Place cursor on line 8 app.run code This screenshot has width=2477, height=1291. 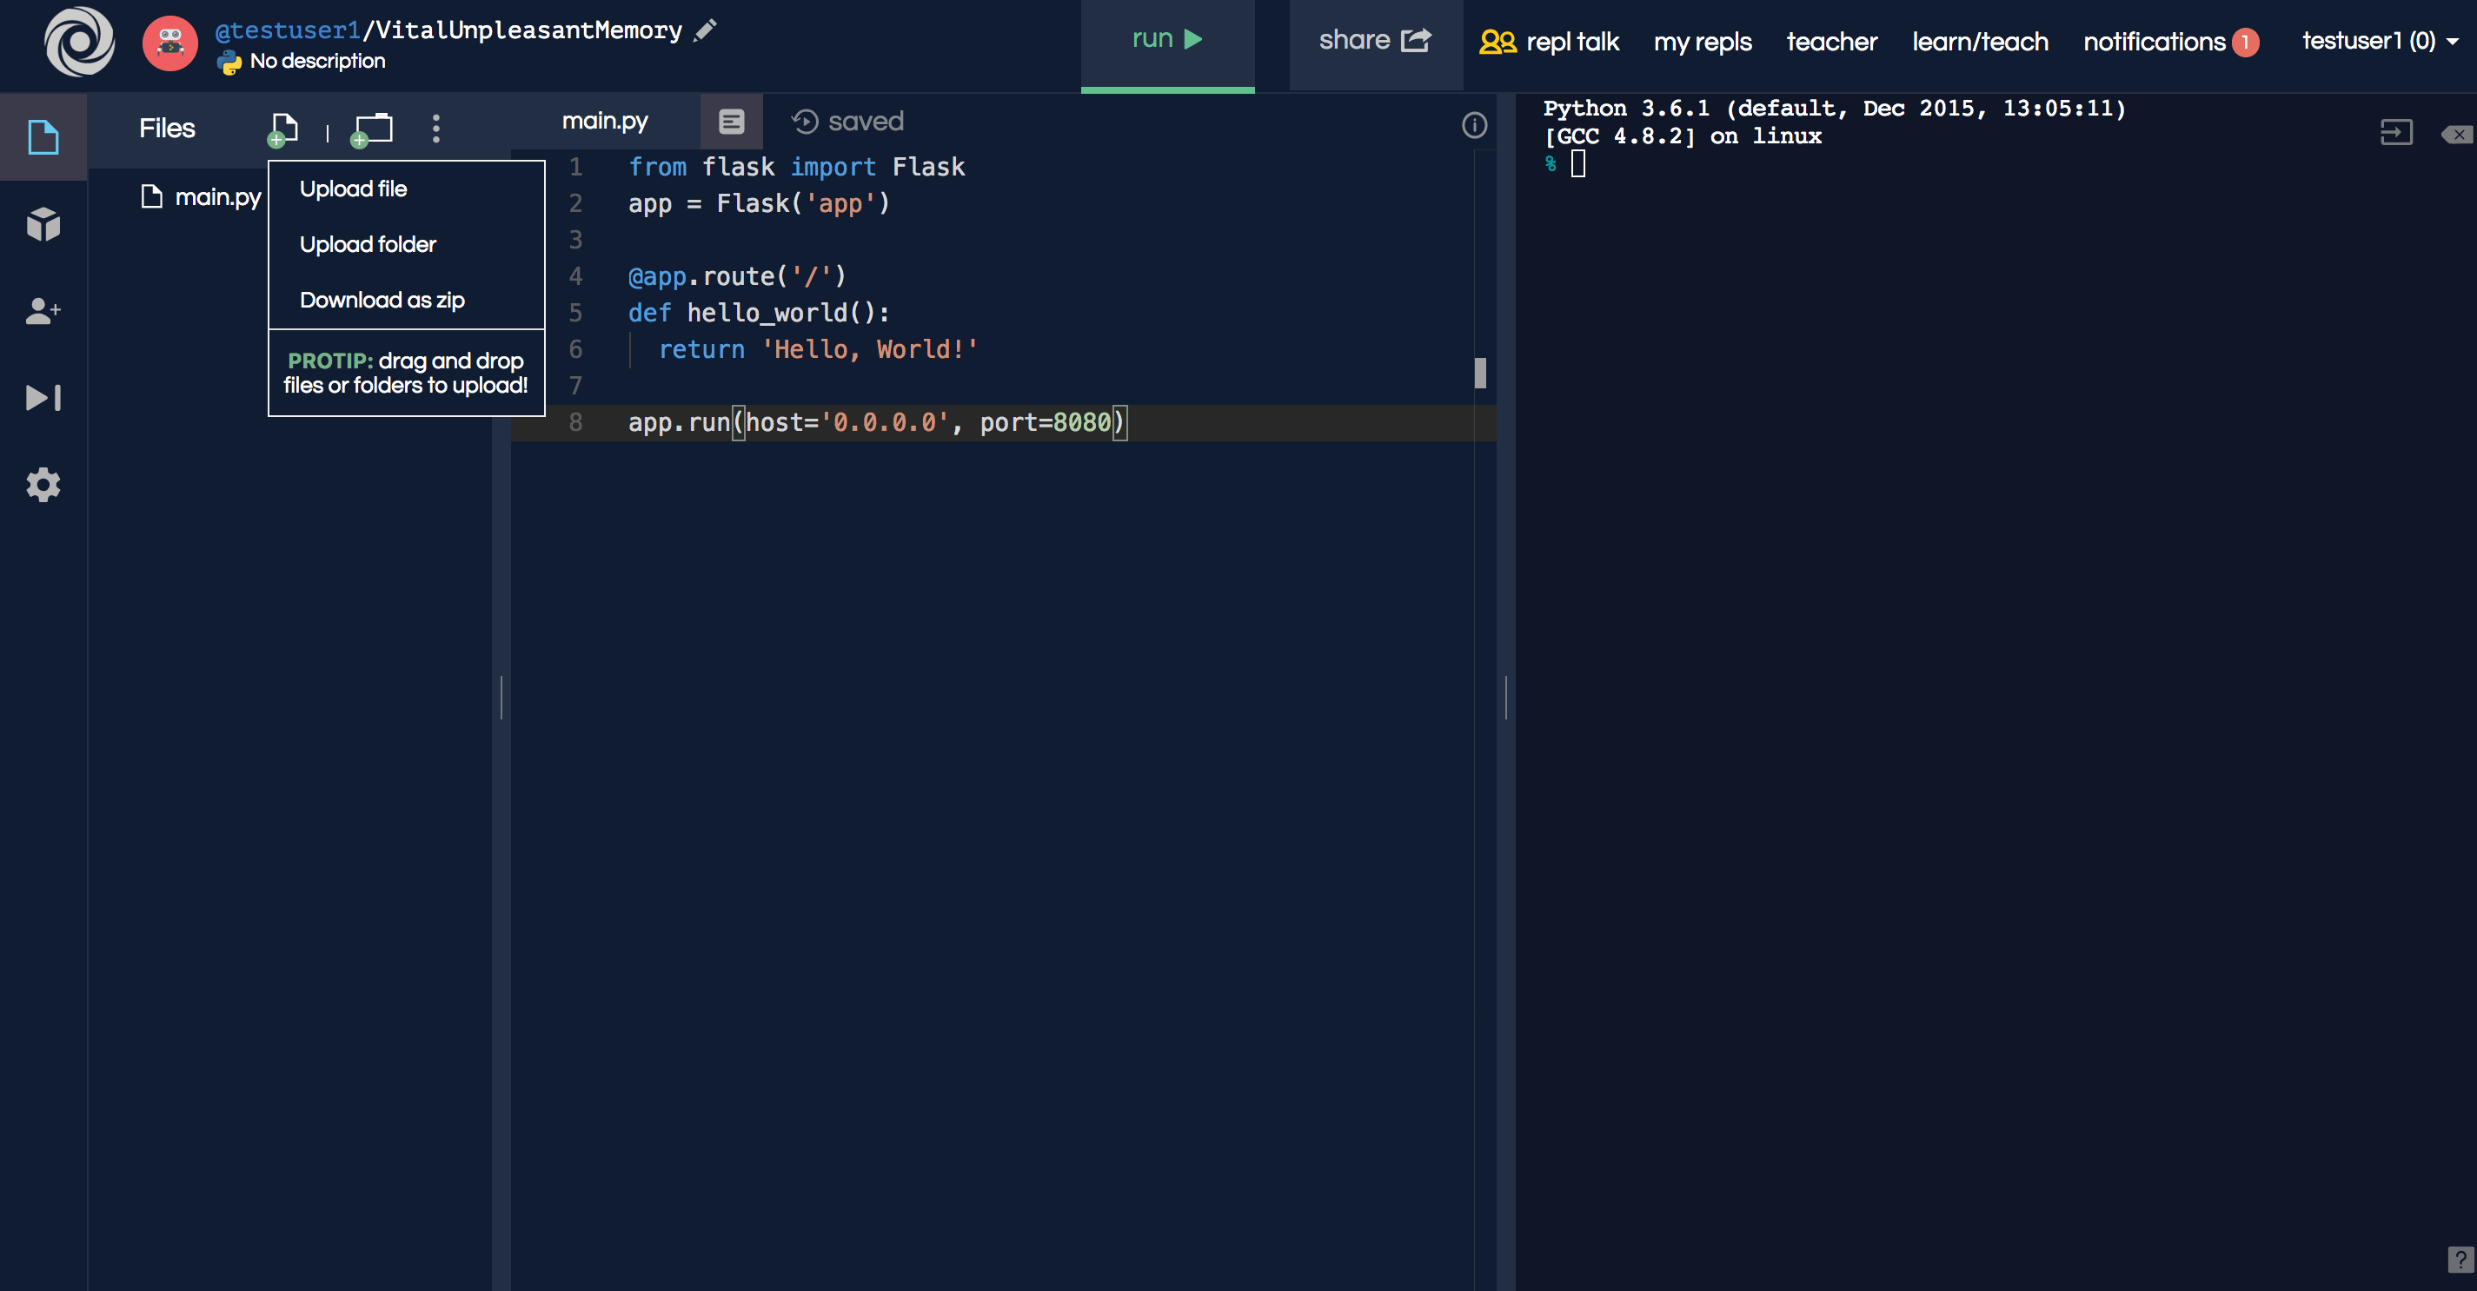pyautogui.click(x=876, y=422)
